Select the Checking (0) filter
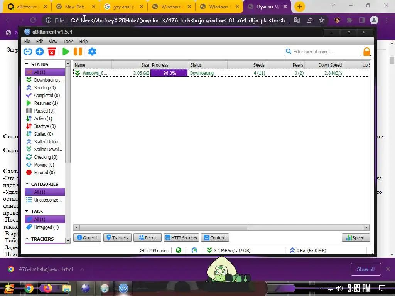The height and width of the screenshot is (296, 395). [45, 157]
